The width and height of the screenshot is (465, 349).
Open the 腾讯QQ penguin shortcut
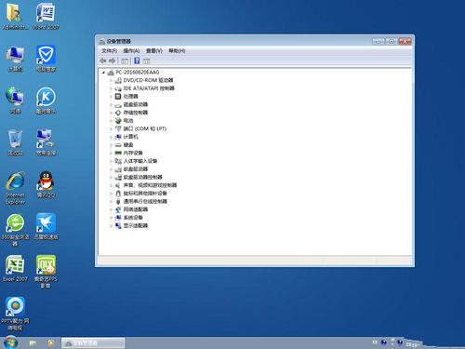46,184
